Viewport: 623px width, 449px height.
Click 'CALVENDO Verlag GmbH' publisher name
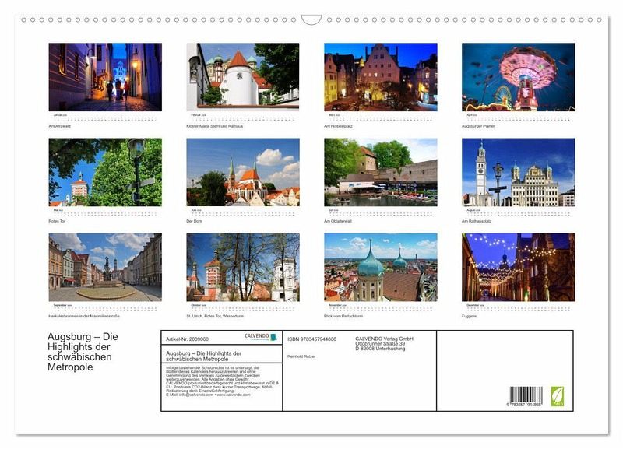pos(384,339)
